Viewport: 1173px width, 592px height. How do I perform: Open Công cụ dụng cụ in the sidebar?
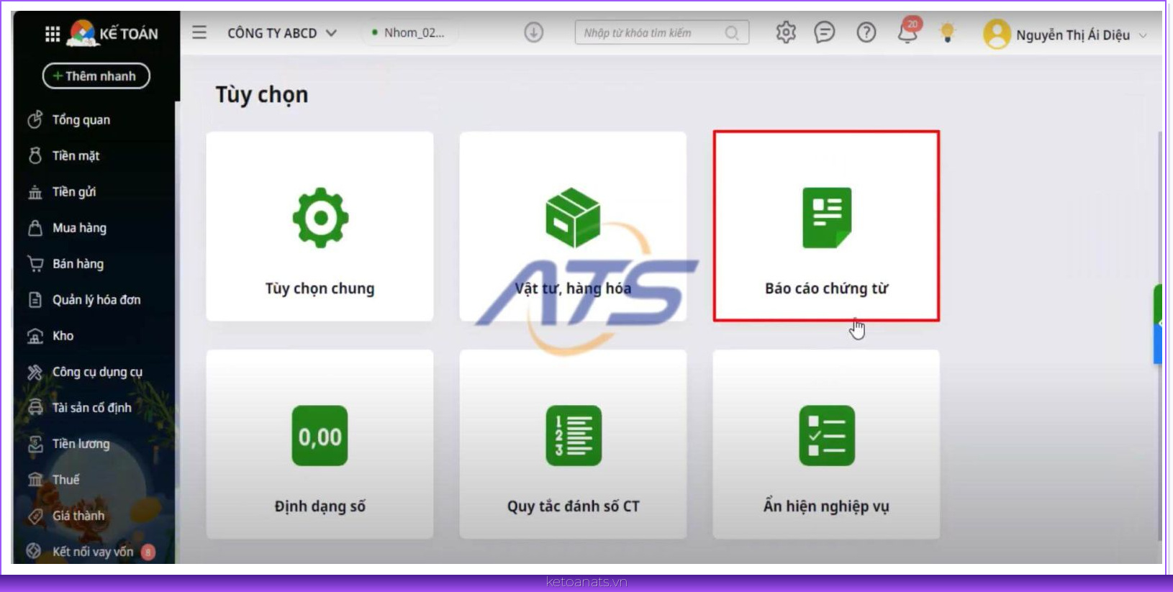click(85, 371)
